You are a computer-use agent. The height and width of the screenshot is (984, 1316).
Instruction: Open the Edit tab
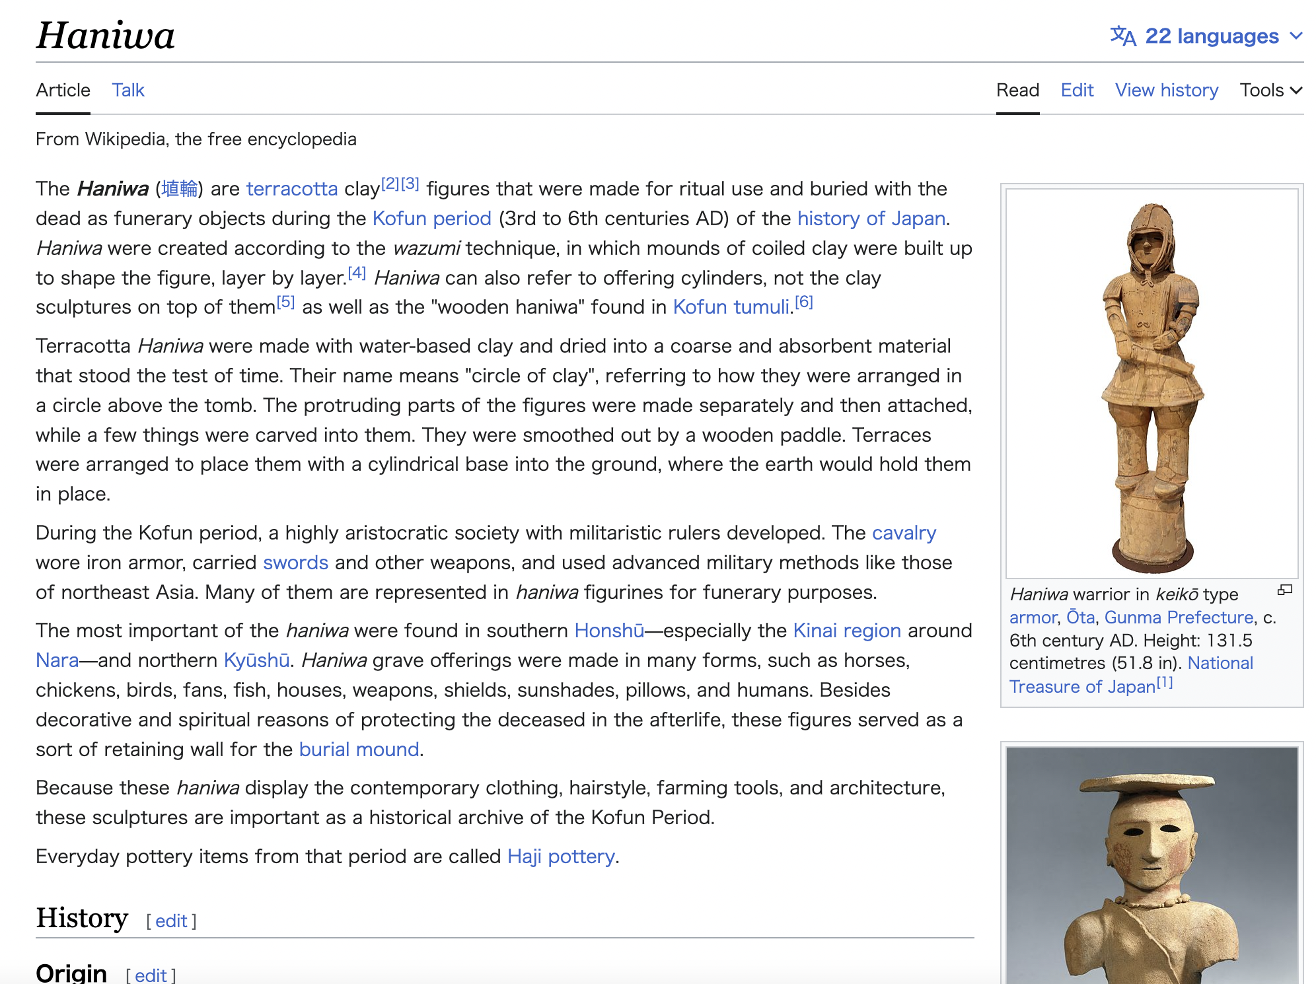click(x=1077, y=90)
